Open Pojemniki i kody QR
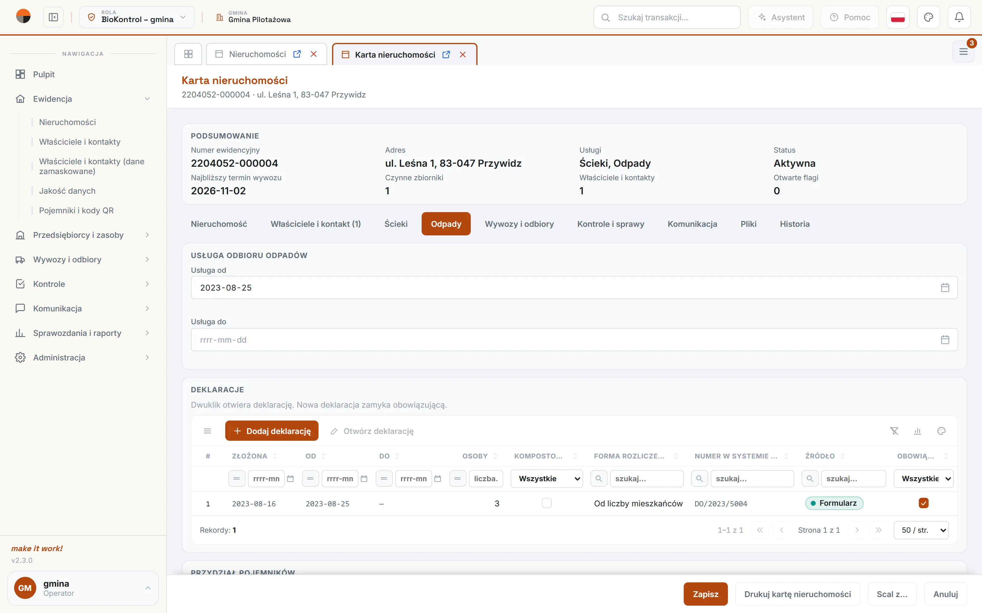Image resolution: width=982 pixels, height=613 pixels. [x=76, y=211]
